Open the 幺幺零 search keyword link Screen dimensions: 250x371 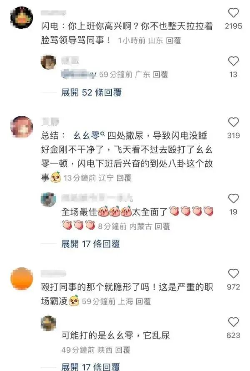pos(89,136)
